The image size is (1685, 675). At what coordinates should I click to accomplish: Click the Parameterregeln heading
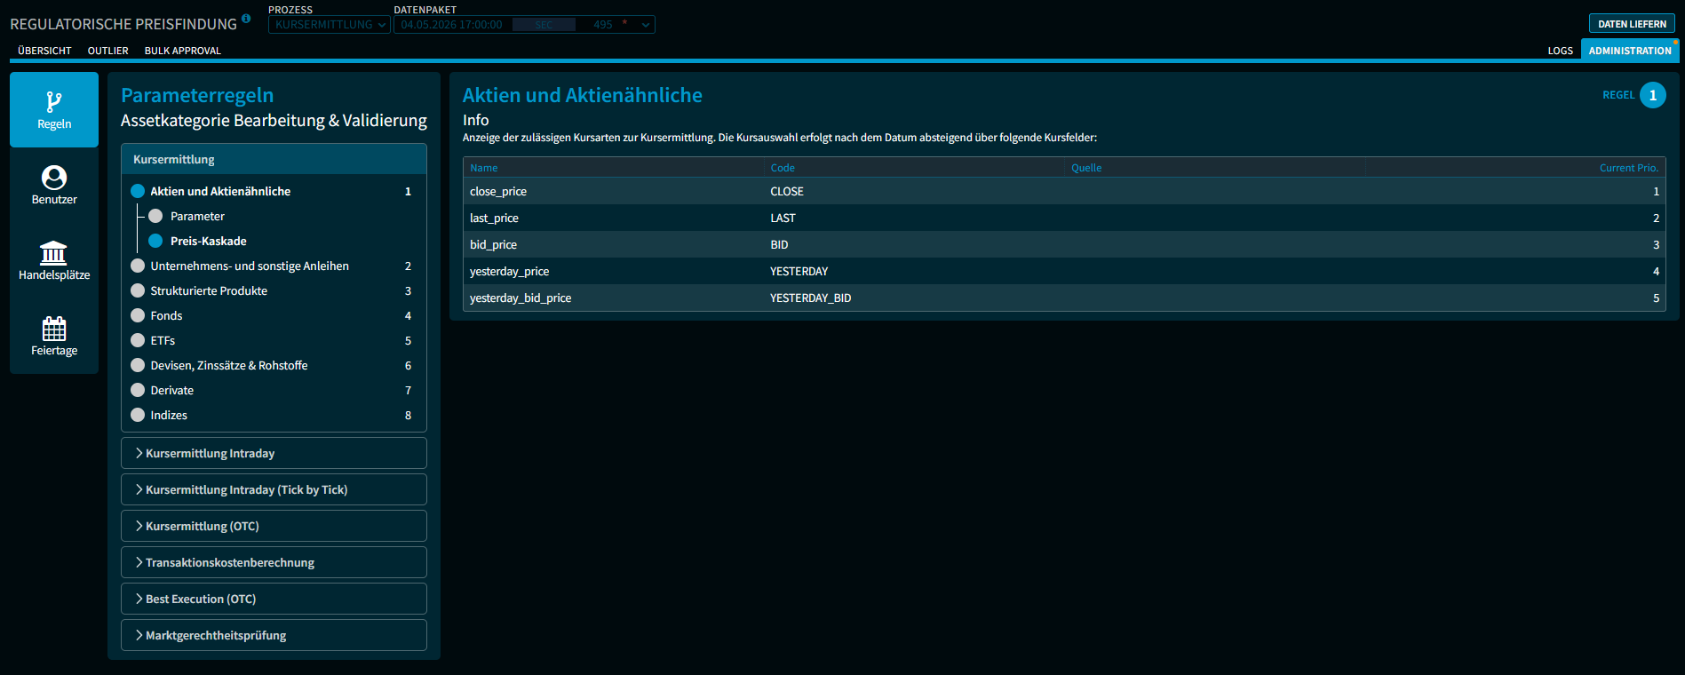coord(197,96)
